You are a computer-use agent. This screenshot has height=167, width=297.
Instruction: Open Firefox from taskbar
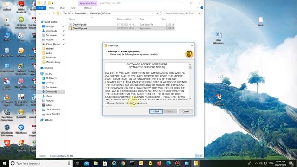[159, 163]
